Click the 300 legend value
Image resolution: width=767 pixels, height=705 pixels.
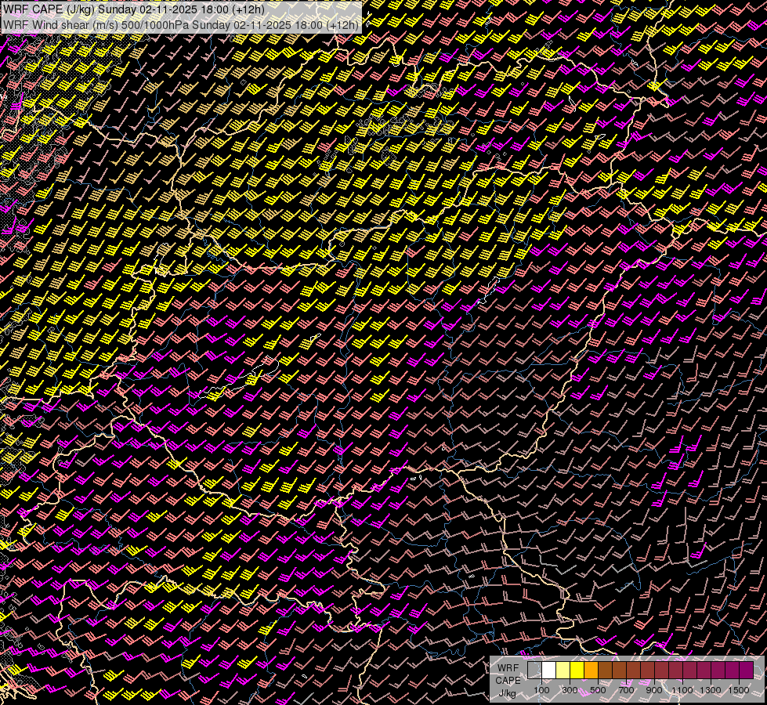[x=570, y=690]
